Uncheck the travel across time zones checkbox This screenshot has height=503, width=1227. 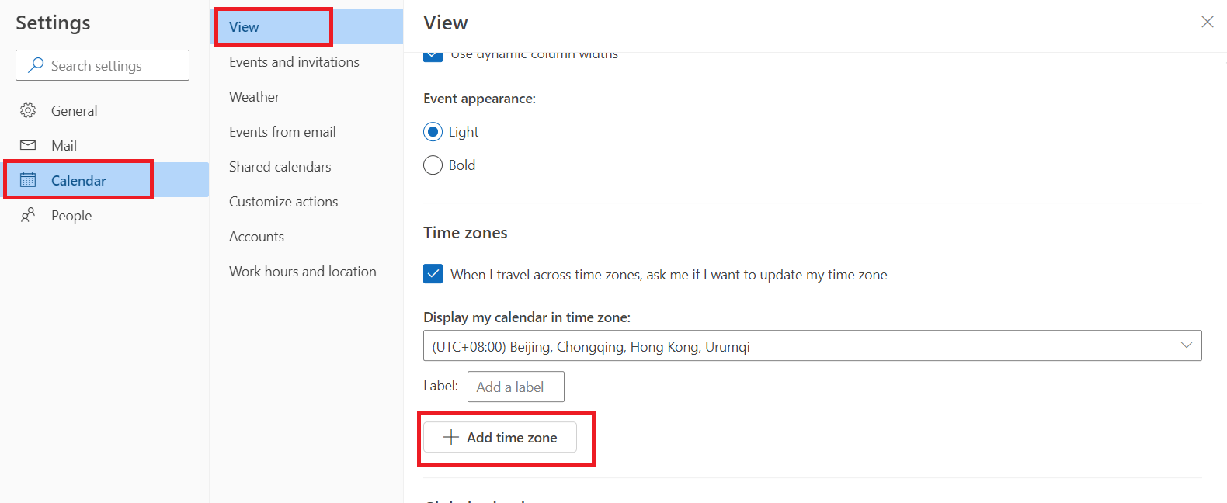(433, 274)
